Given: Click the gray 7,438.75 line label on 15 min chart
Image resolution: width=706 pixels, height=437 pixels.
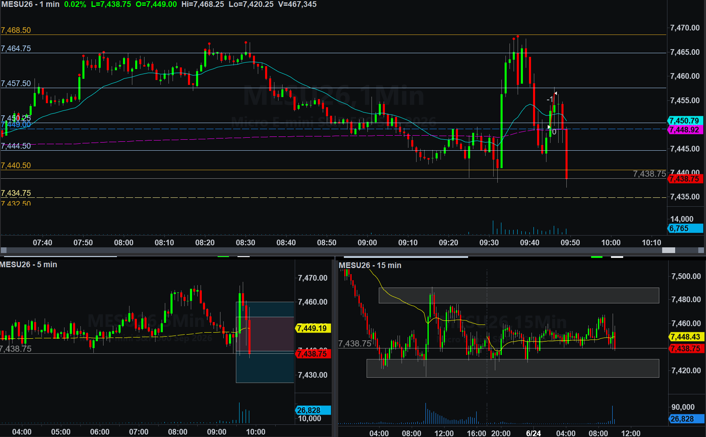Looking at the screenshot, I should 355,344.
